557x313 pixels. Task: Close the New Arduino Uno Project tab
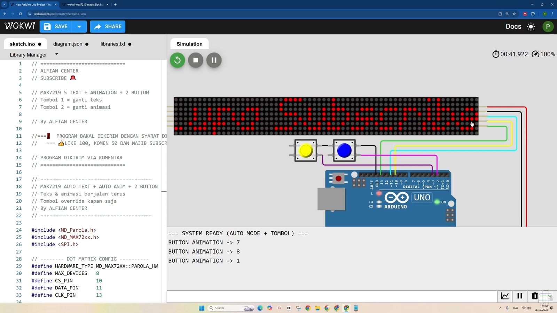click(56, 5)
